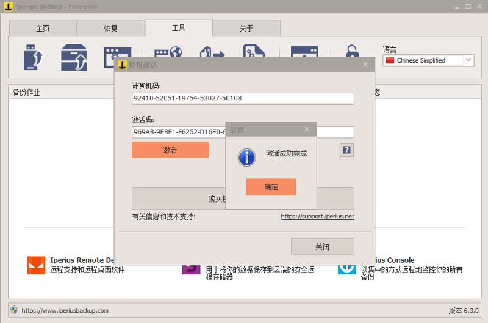Click the 计算机码 input field
488x323 pixels.
click(243, 98)
